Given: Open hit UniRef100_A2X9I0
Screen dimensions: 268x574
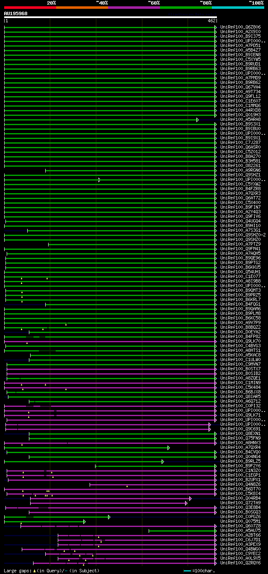Looking at the screenshot, I should [240, 31].
